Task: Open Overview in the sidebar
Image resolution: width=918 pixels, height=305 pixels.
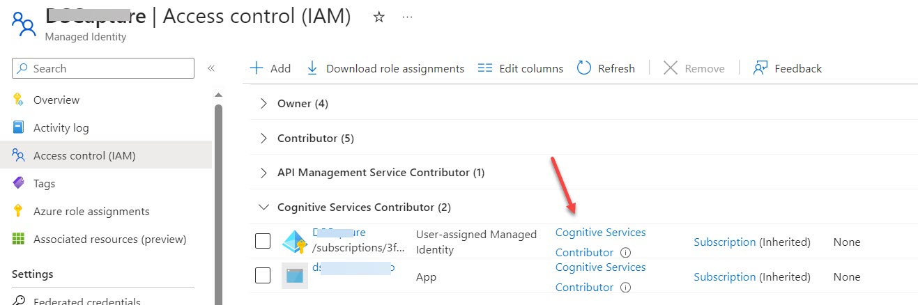Action: point(56,100)
